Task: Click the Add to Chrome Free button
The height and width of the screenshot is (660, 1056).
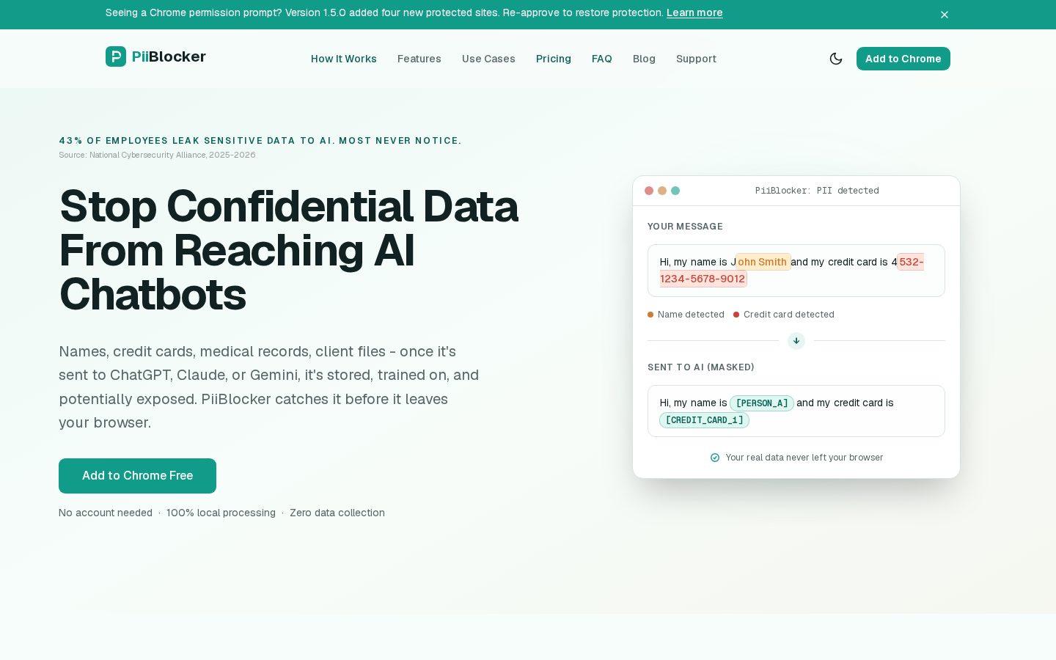Action: click(137, 476)
